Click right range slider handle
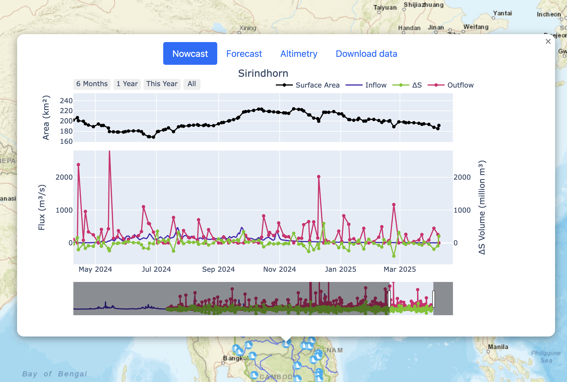 (x=433, y=299)
